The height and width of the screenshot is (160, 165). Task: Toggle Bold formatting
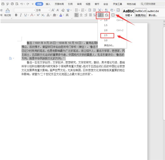pos(16,15)
